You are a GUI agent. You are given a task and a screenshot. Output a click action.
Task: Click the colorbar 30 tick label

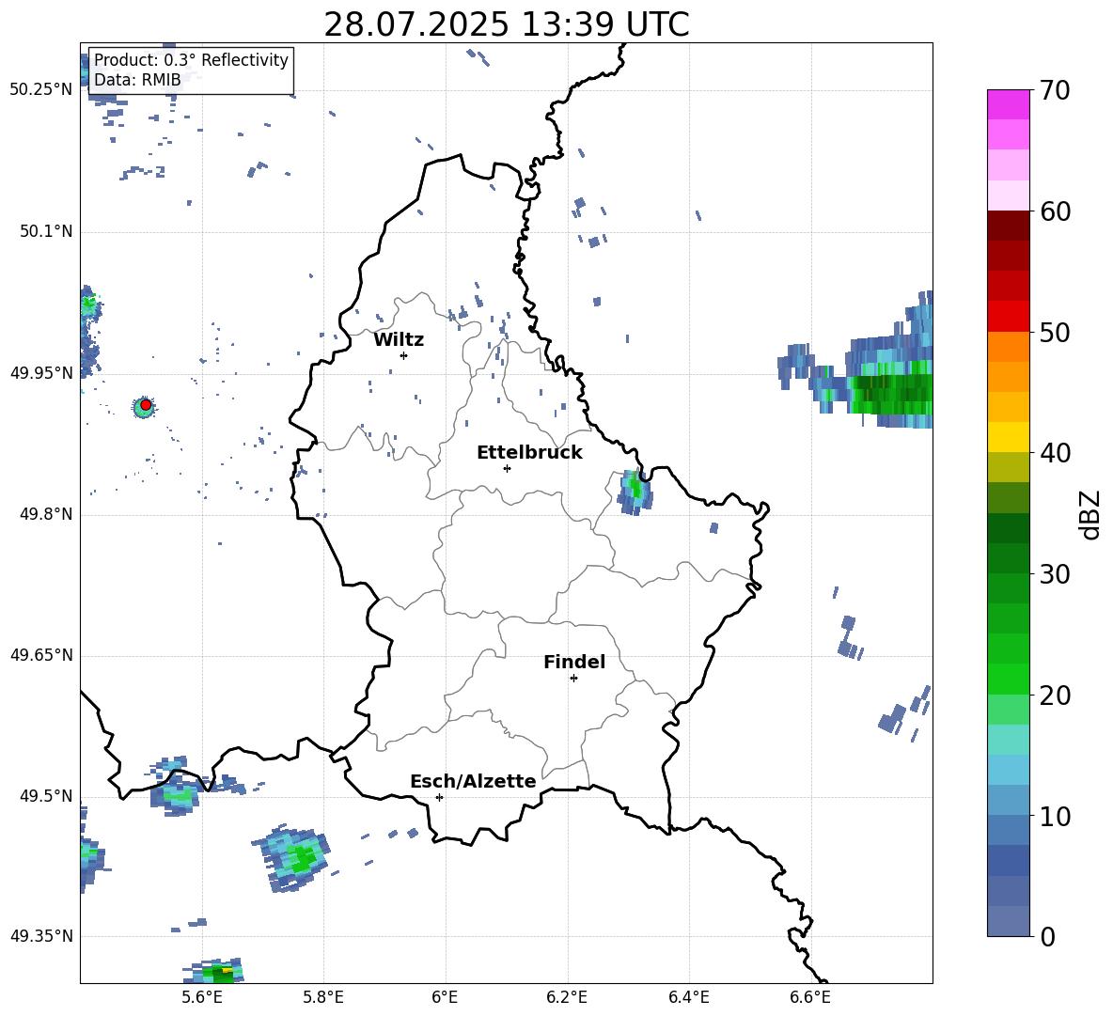(x=1056, y=574)
